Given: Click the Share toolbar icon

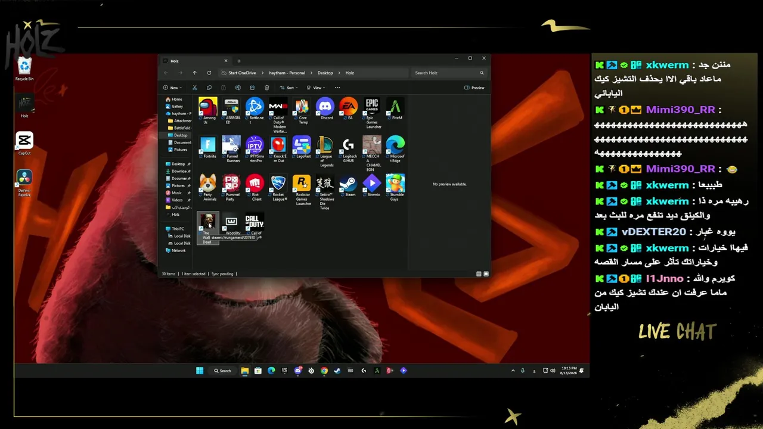Looking at the screenshot, I should (252, 88).
